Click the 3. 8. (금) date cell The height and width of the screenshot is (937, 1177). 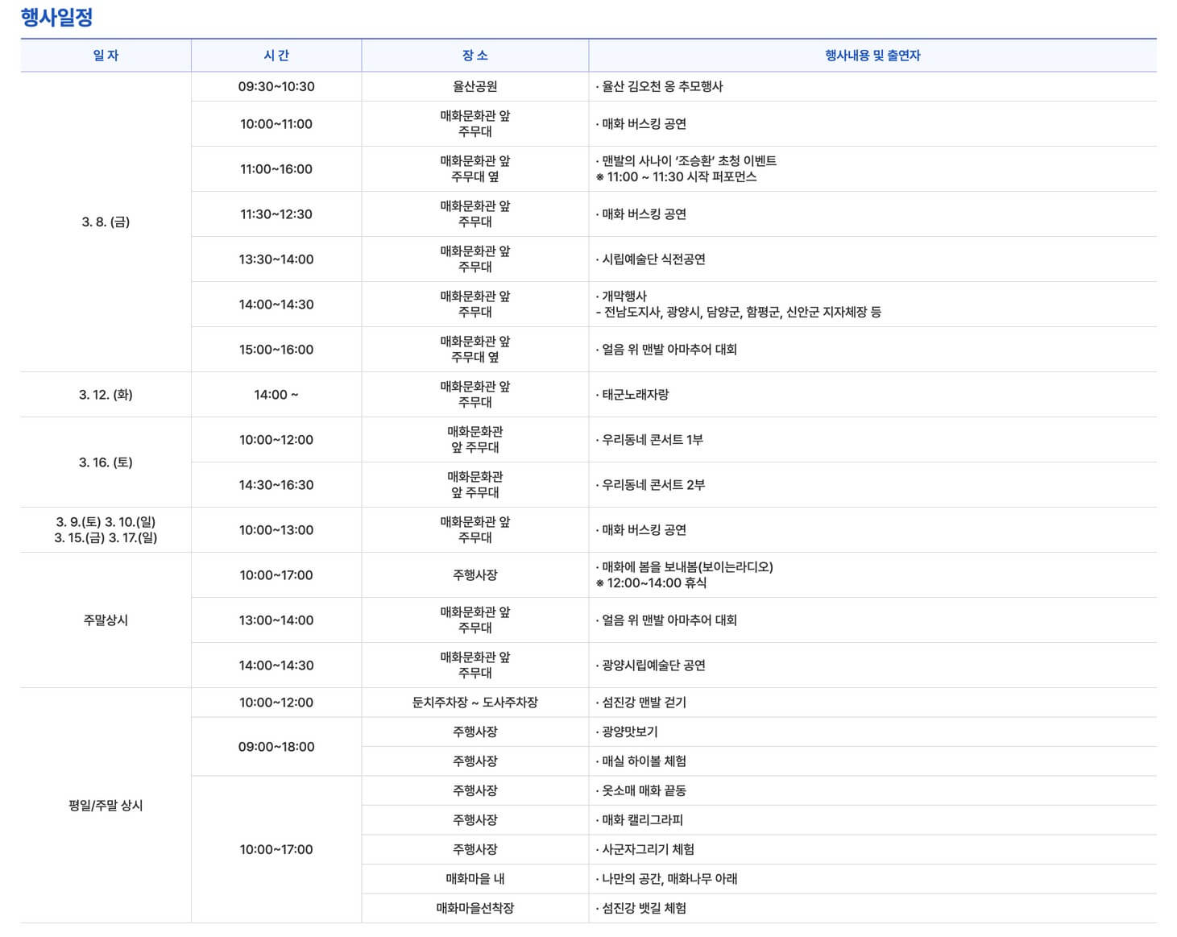(x=106, y=222)
